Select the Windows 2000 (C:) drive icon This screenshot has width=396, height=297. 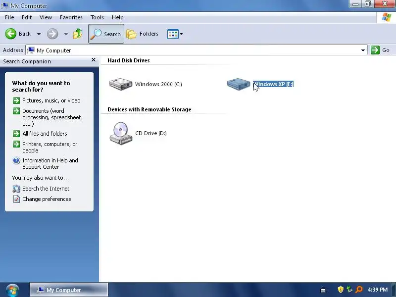coord(121,84)
